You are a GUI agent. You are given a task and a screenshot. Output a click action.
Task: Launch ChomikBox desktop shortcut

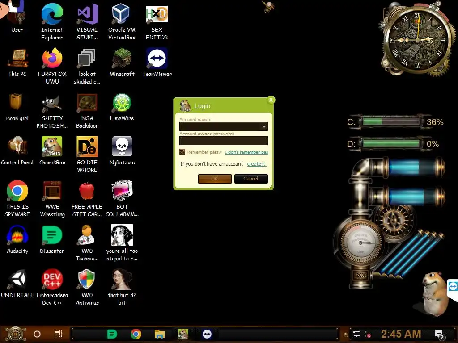(x=52, y=151)
